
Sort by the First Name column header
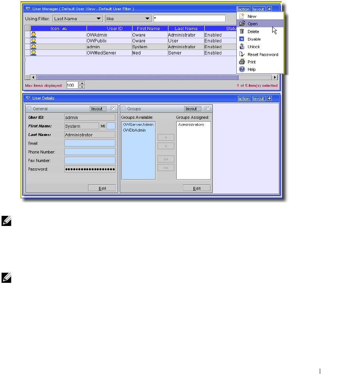(x=150, y=28)
